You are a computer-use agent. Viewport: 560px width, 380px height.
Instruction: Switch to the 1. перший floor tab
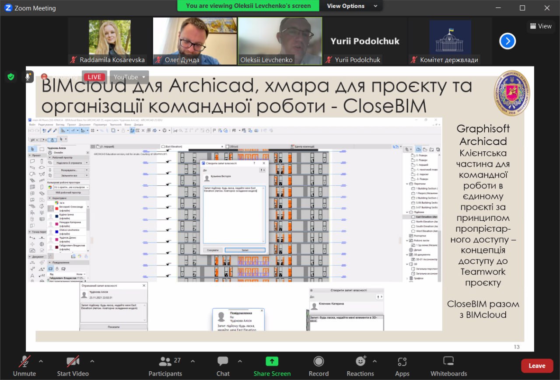[x=125, y=146]
